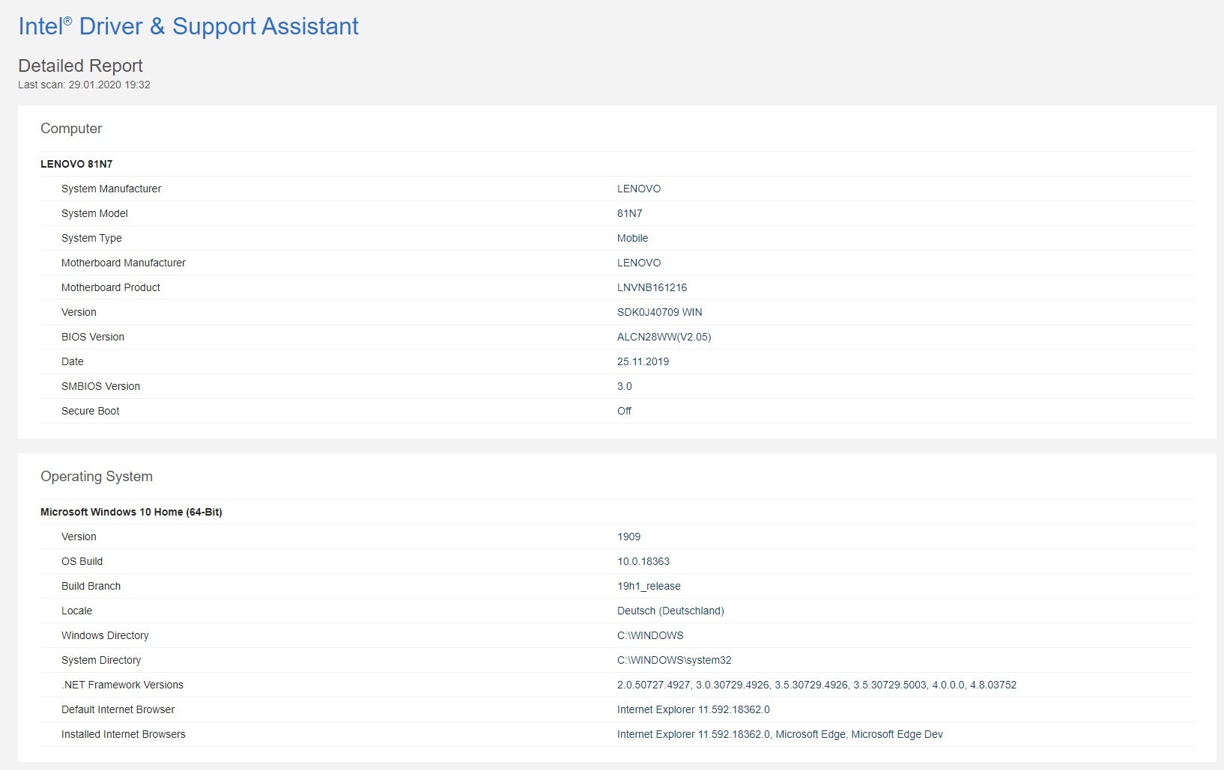Viewport: 1224px width, 770px height.
Task: Select the System Directory value C:\WINDOWS\system32
Action: tap(674, 660)
